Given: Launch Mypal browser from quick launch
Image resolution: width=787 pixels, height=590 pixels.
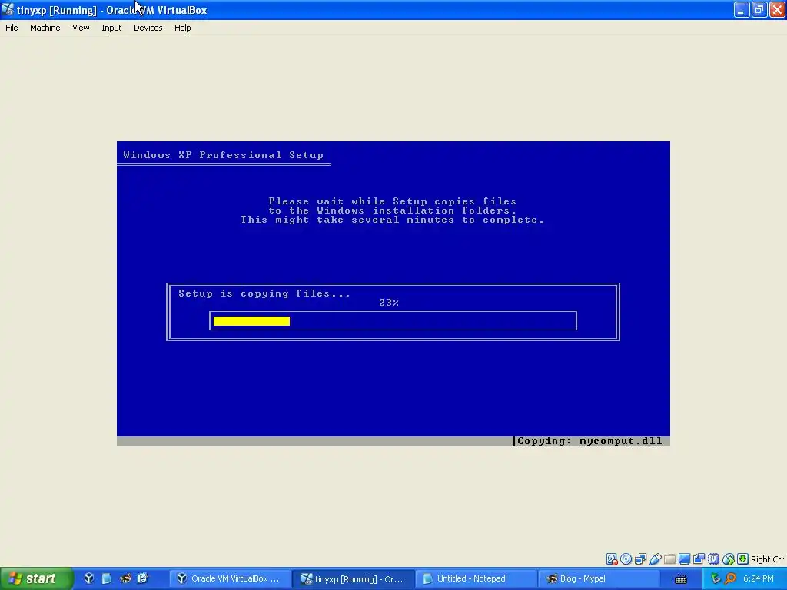Looking at the screenshot, I should pyautogui.click(x=125, y=578).
